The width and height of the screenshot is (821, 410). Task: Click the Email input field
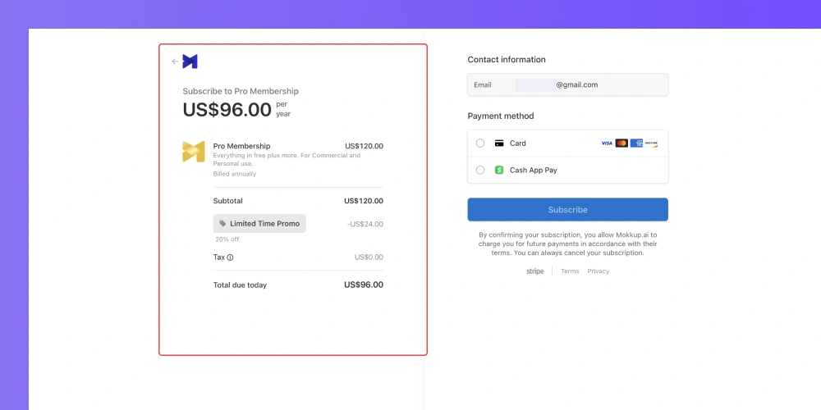click(x=567, y=84)
